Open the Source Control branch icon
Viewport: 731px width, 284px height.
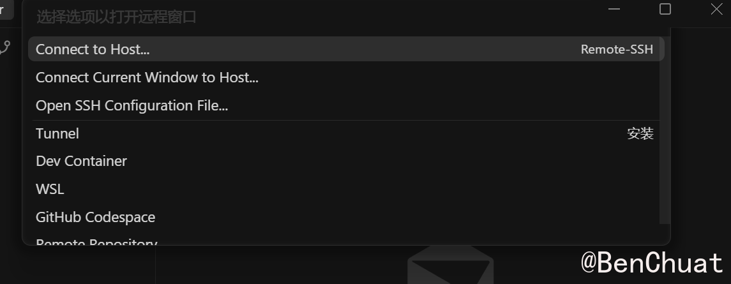[x=5, y=47]
